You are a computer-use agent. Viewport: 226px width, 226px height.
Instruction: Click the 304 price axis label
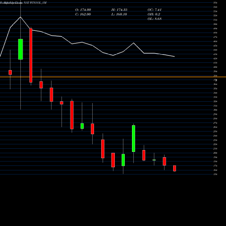[x=215, y=110]
